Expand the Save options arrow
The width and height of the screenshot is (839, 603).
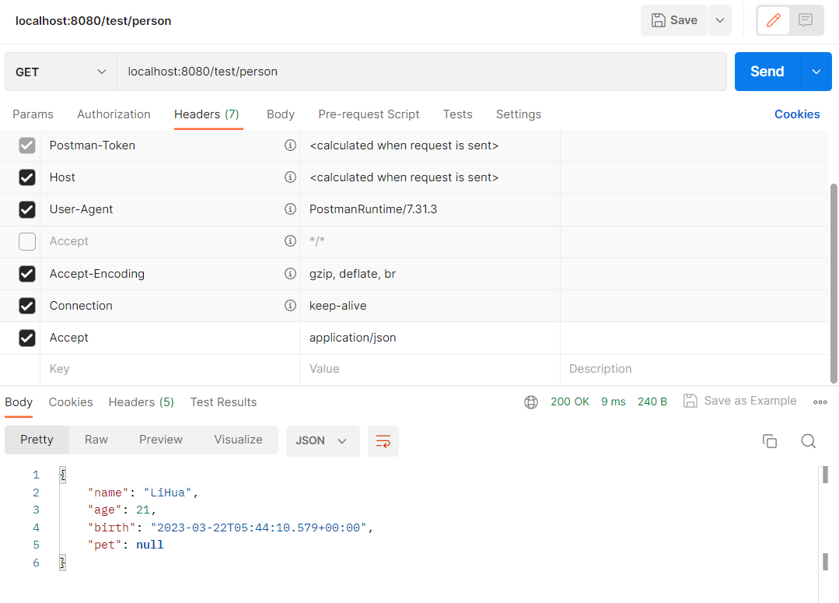point(720,20)
